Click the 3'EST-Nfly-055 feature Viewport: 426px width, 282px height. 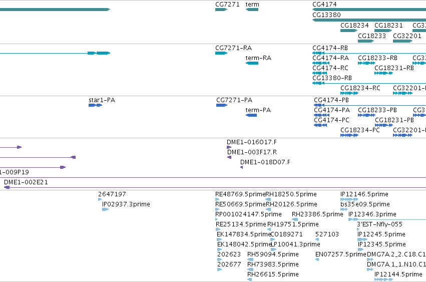pyautogui.click(x=358, y=229)
